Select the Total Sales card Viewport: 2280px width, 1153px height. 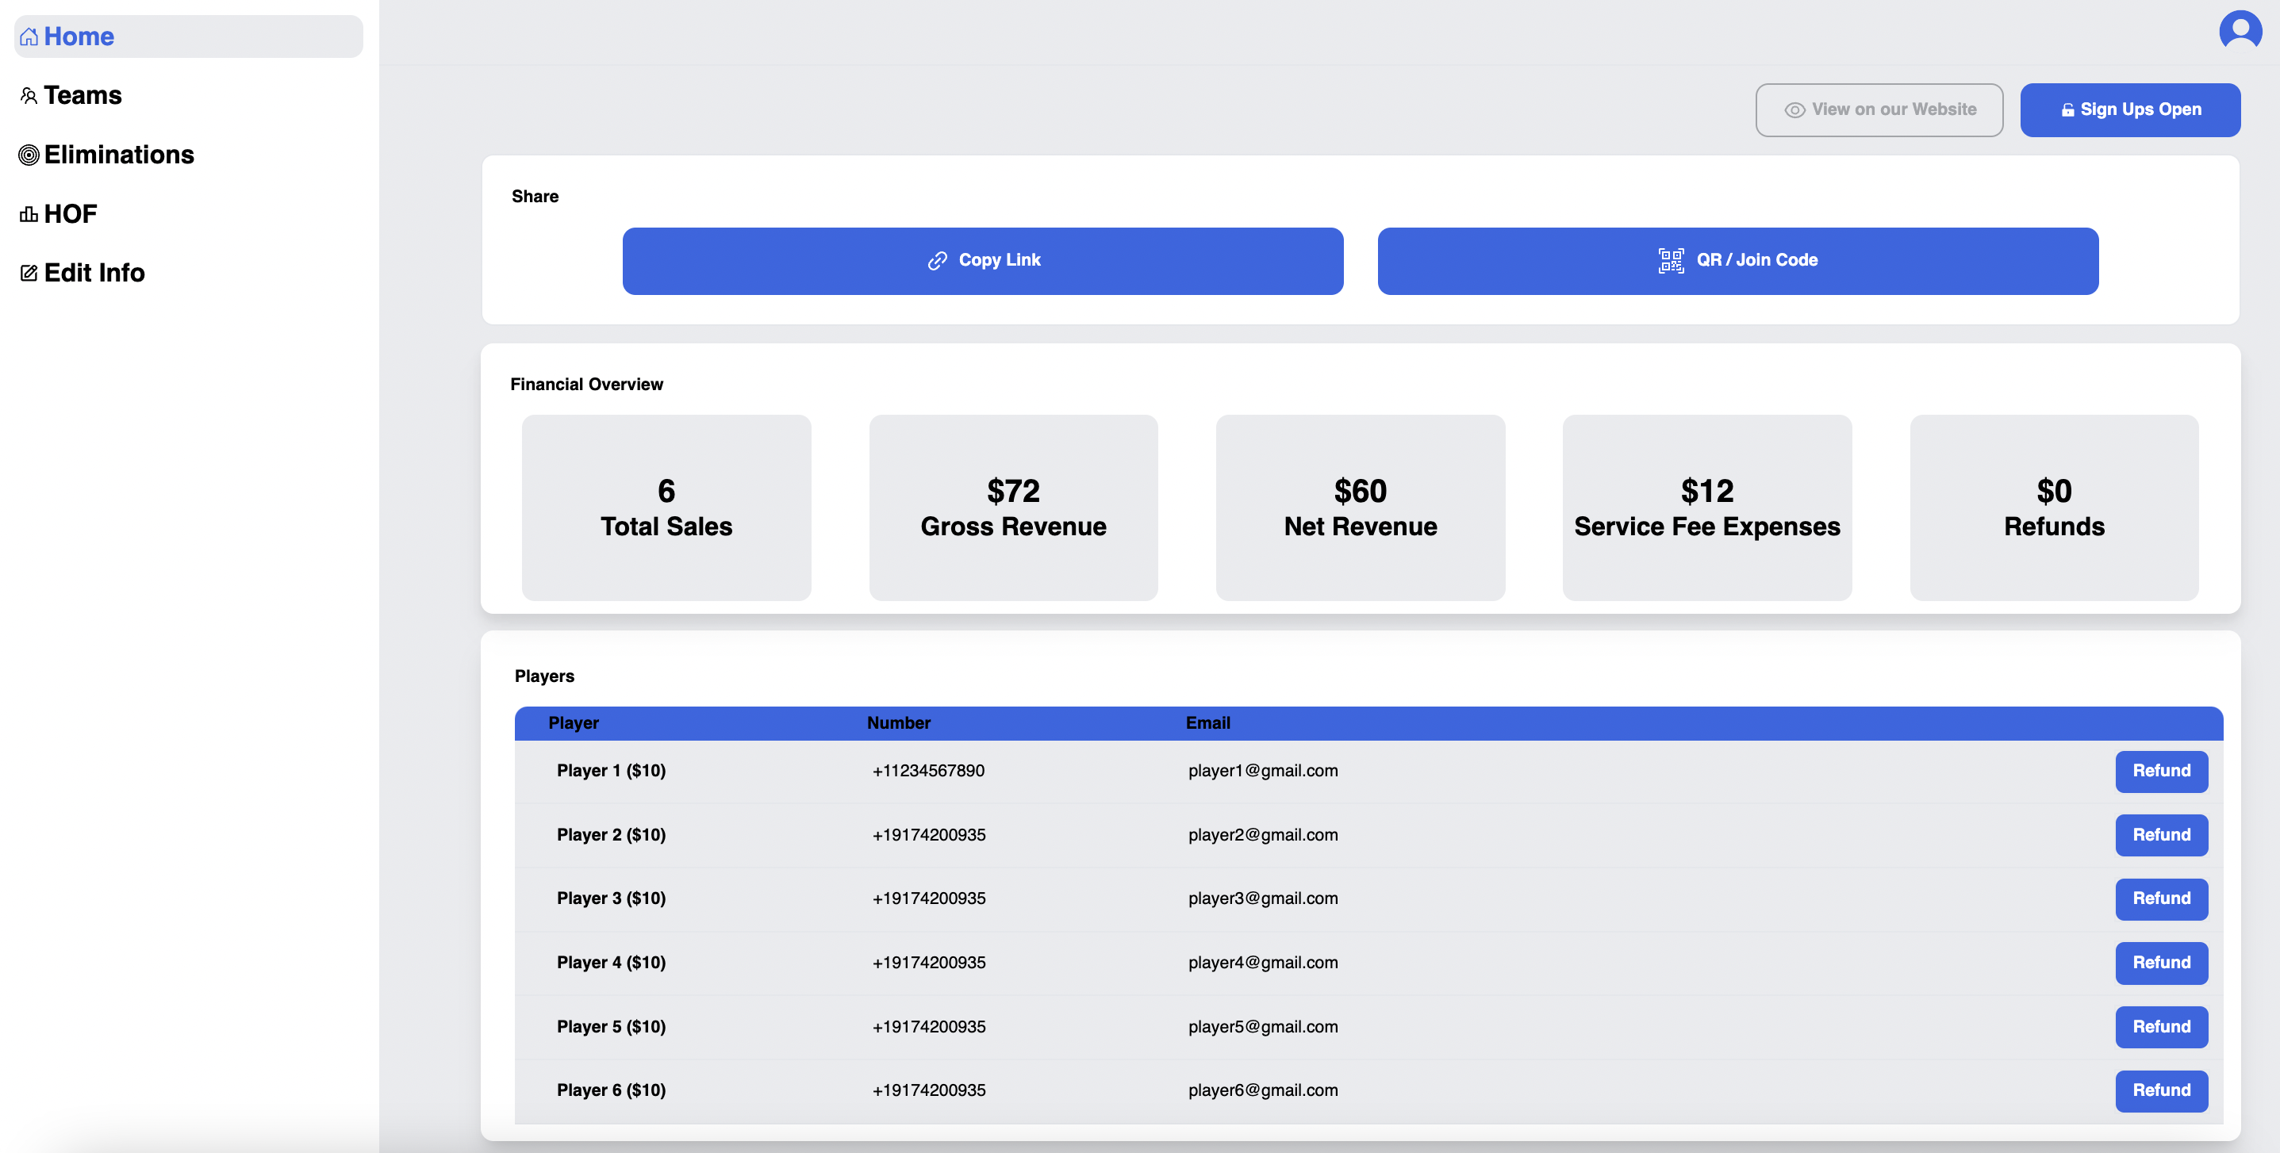click(666, 507)
